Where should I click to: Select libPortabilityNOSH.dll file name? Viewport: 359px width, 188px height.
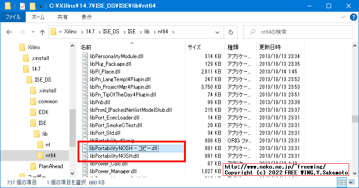(114, 156)
